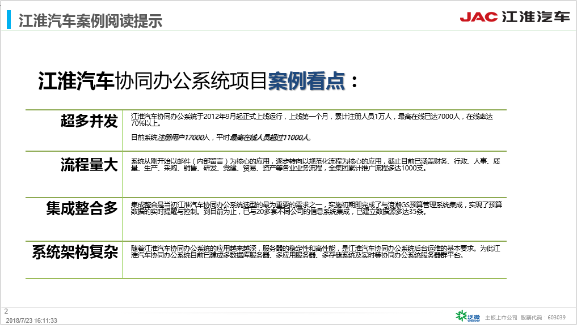The image size is (577, 325).
Task: Click the italic text 最高在线人员超过11000人
Action: (x=271, y=138)
